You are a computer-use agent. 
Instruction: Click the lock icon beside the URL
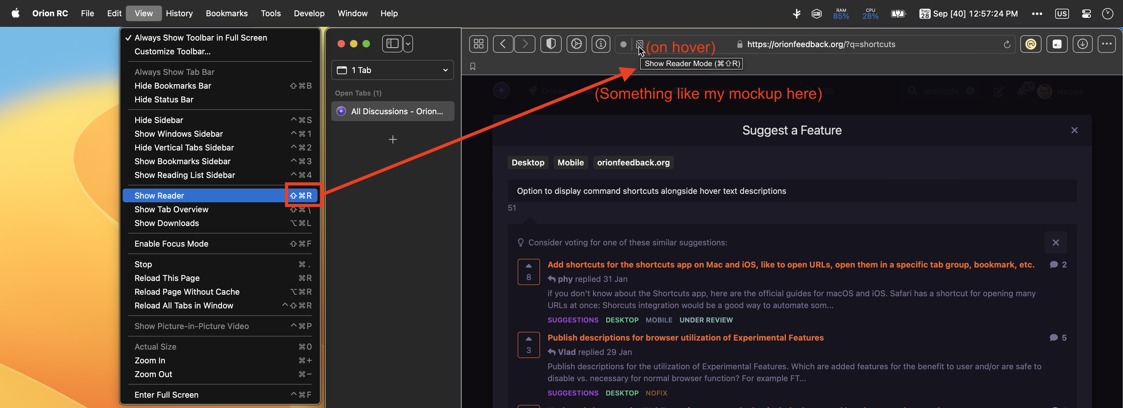[739, 44]
